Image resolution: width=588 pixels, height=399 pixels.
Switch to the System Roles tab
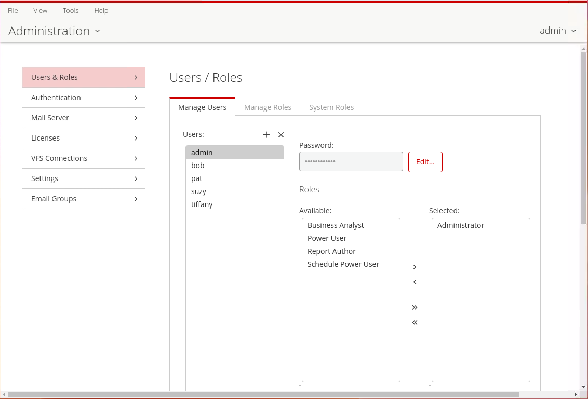(x=331, y=107)
